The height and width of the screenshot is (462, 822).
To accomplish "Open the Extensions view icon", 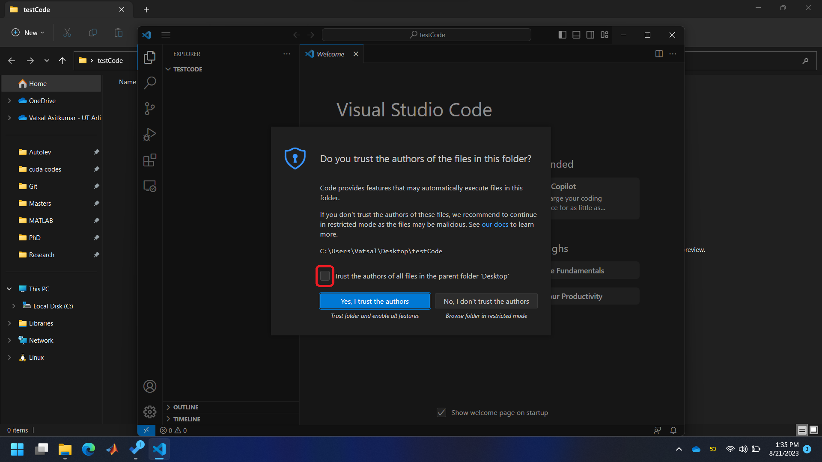I will 150,160.
